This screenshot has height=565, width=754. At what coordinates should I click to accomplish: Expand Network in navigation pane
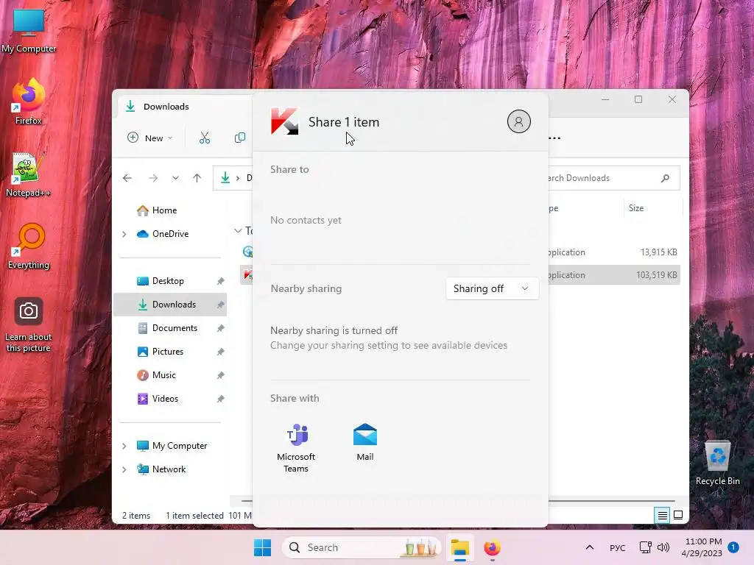coord(124,469)
